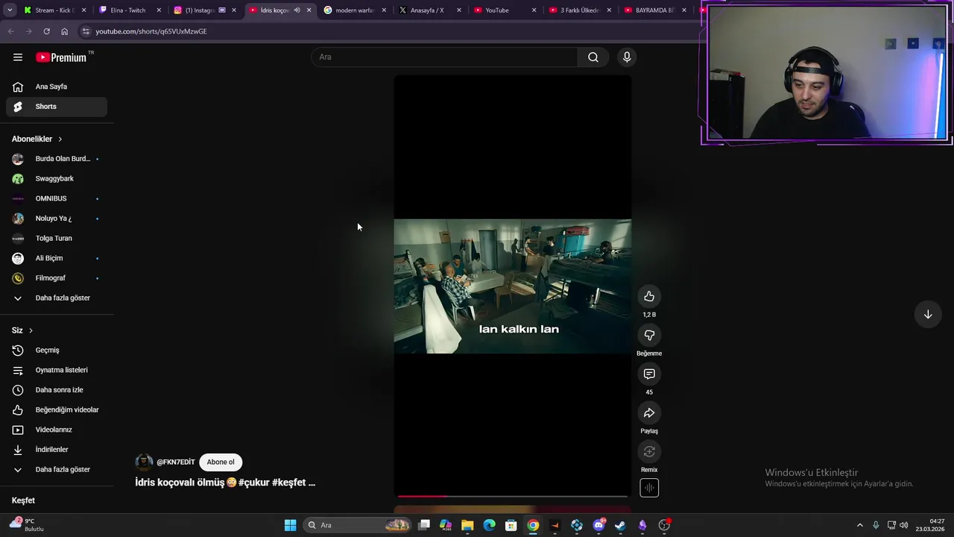Viewport: 954px width, 537px height.
Task: Like the short with thumbs up
Action: (x=649, y=296)
